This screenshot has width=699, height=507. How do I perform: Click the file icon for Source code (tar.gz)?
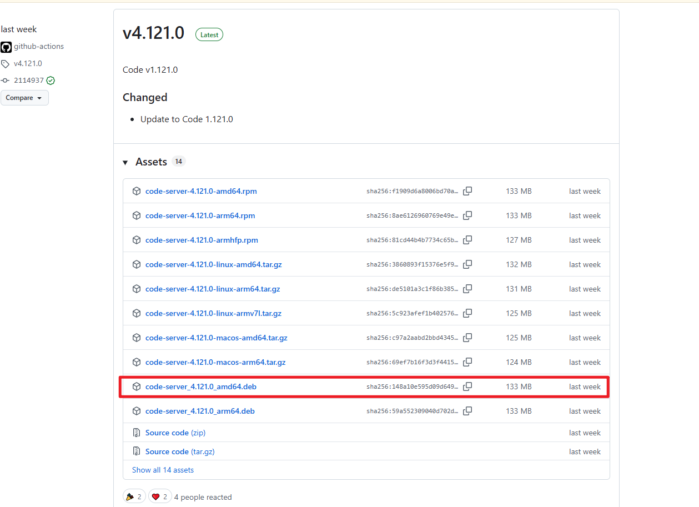pos(137,451)
